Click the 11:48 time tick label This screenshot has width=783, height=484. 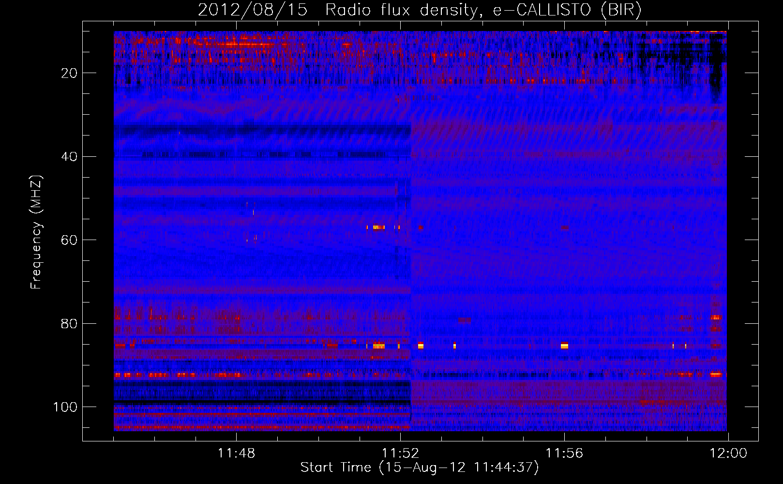coord(236,454)
